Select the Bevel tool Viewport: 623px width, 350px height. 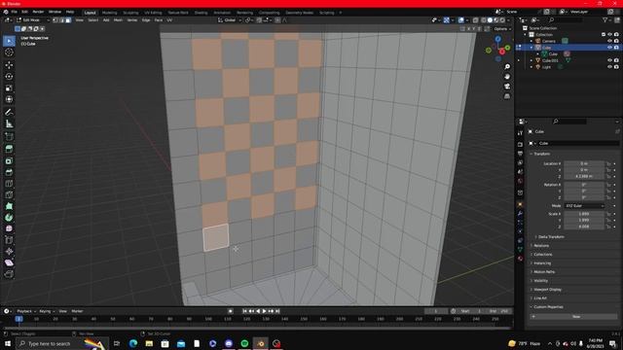pyautogui.click(x=9, y=172)
